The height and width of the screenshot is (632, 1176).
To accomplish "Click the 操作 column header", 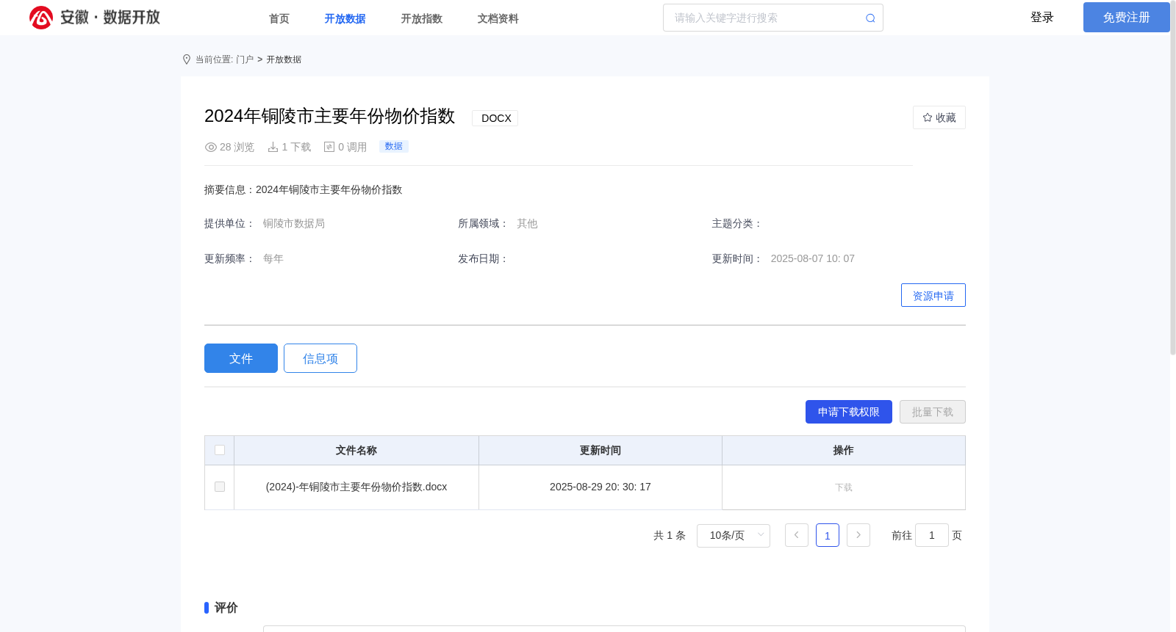I will click(x=844, y=450).
